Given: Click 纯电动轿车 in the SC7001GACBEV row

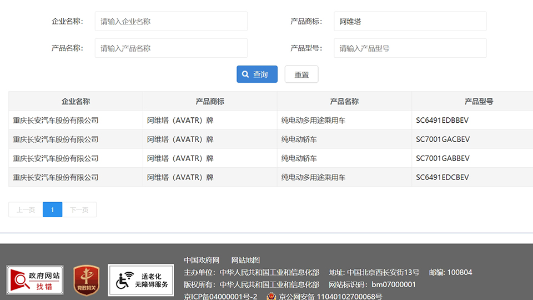Looking at the screenshot, I should coord(299,139).
